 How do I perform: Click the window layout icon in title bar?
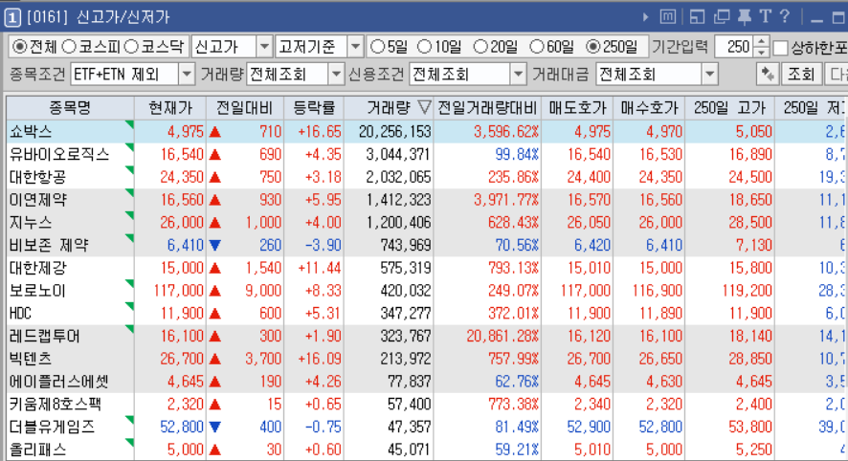pos(697,17)
